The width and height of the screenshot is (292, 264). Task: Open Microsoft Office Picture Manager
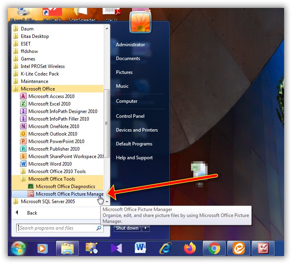[69, 194]
